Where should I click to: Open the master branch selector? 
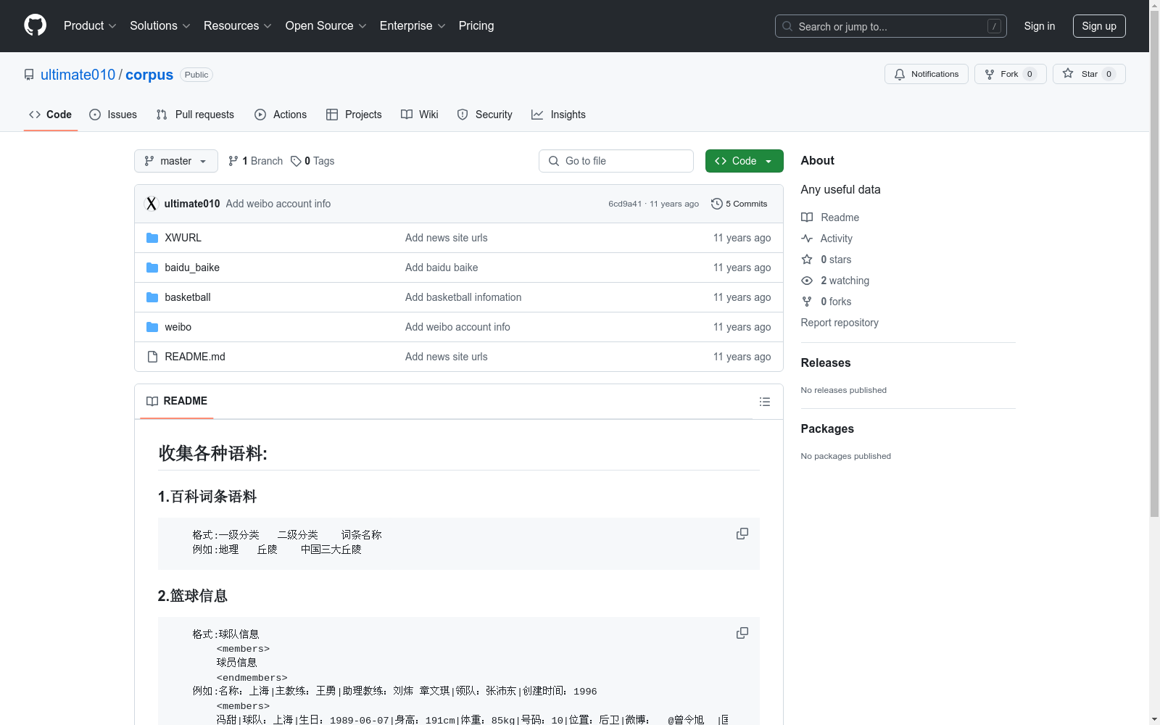176,161
